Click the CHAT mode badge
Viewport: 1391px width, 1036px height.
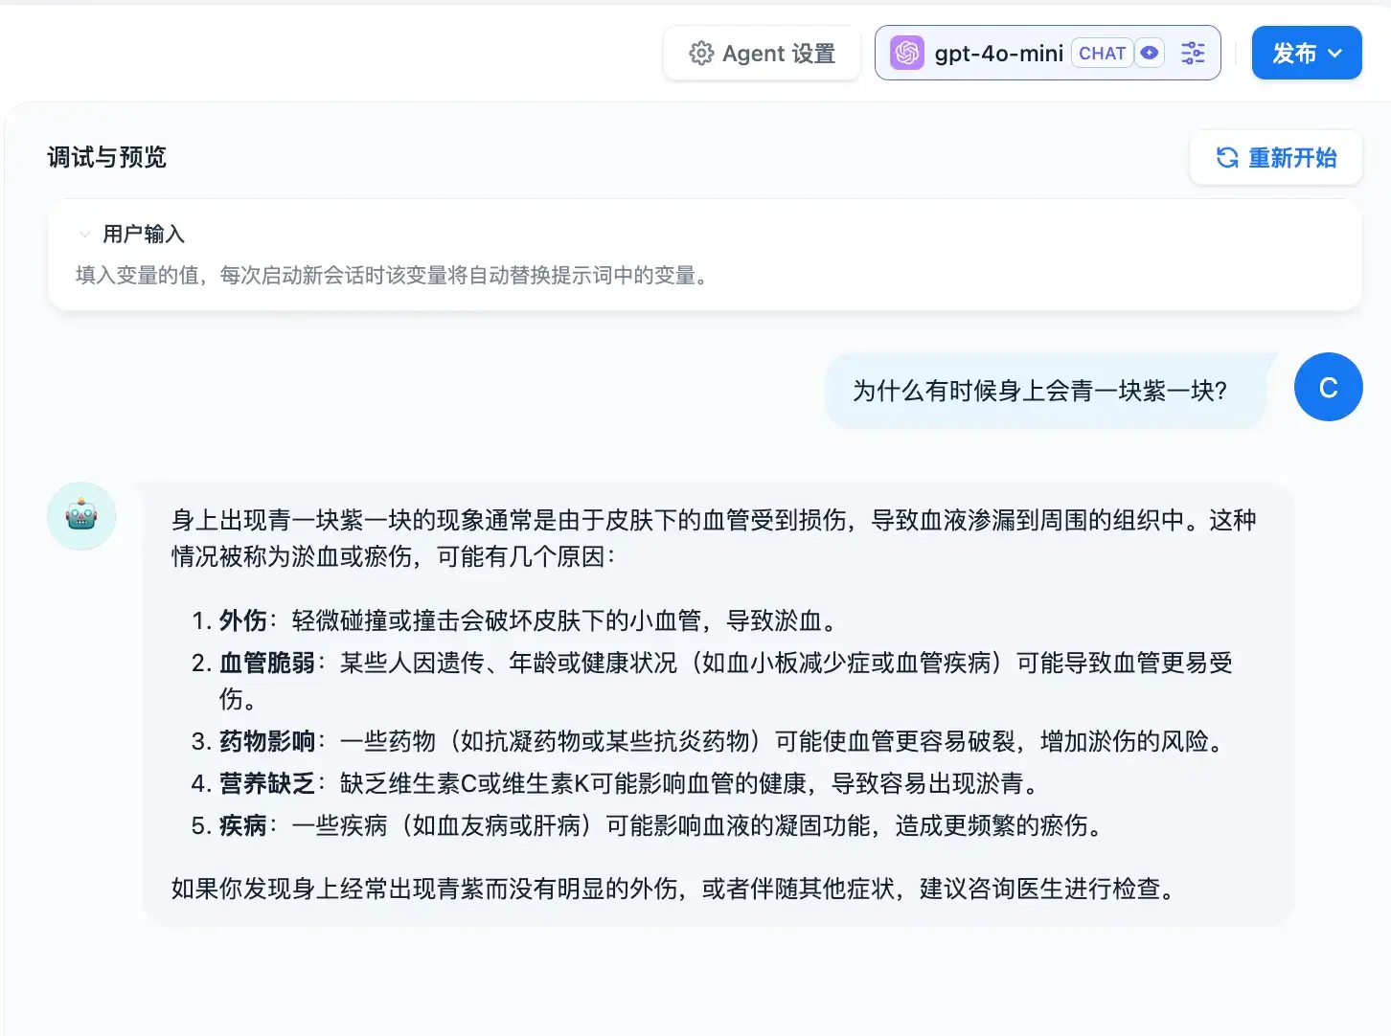(1102, 54)
